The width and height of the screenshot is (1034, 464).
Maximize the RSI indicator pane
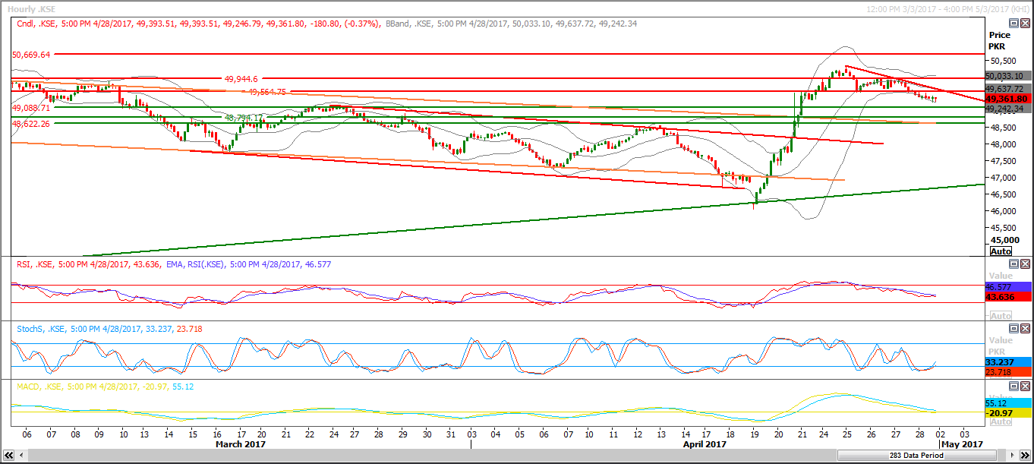click(x=1014, y=264)
